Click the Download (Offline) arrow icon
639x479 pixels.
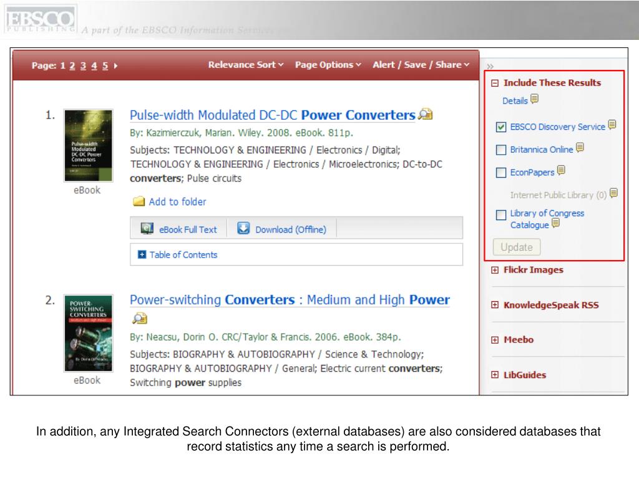(243, 228)
